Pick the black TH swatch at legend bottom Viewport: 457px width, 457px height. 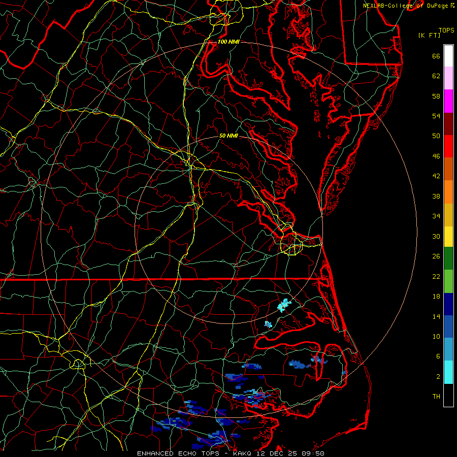click(x=448, y=395)
